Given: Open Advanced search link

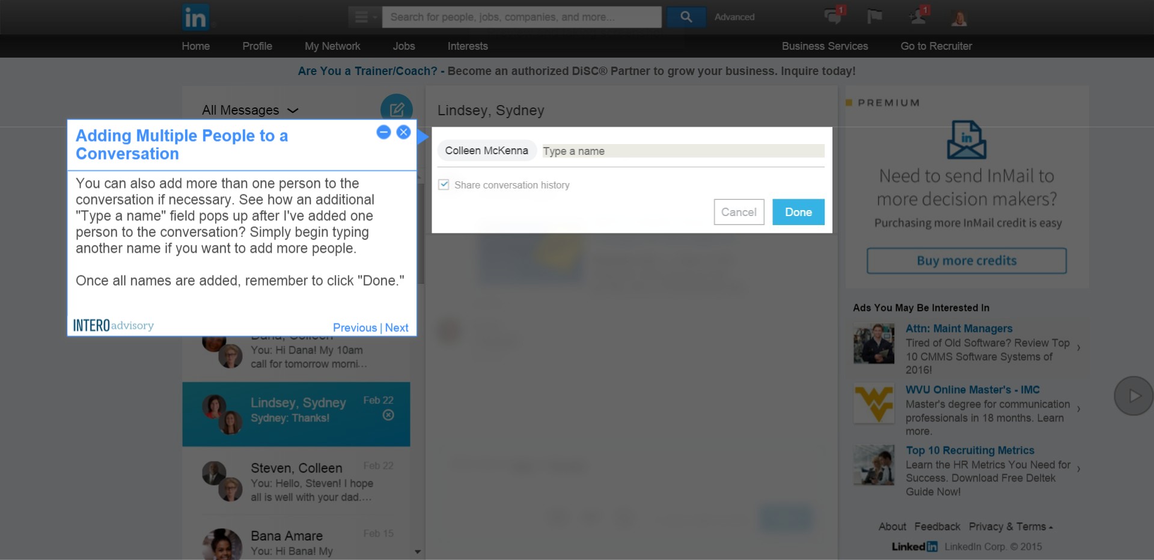Looking at the screenshot, I should [x=734, y=17].
